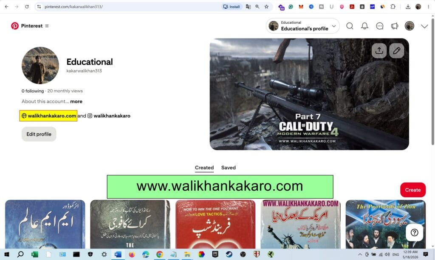The image size is (435, 260).
Task: Open Firefox from the taskbar
Action: click(132, 254)
